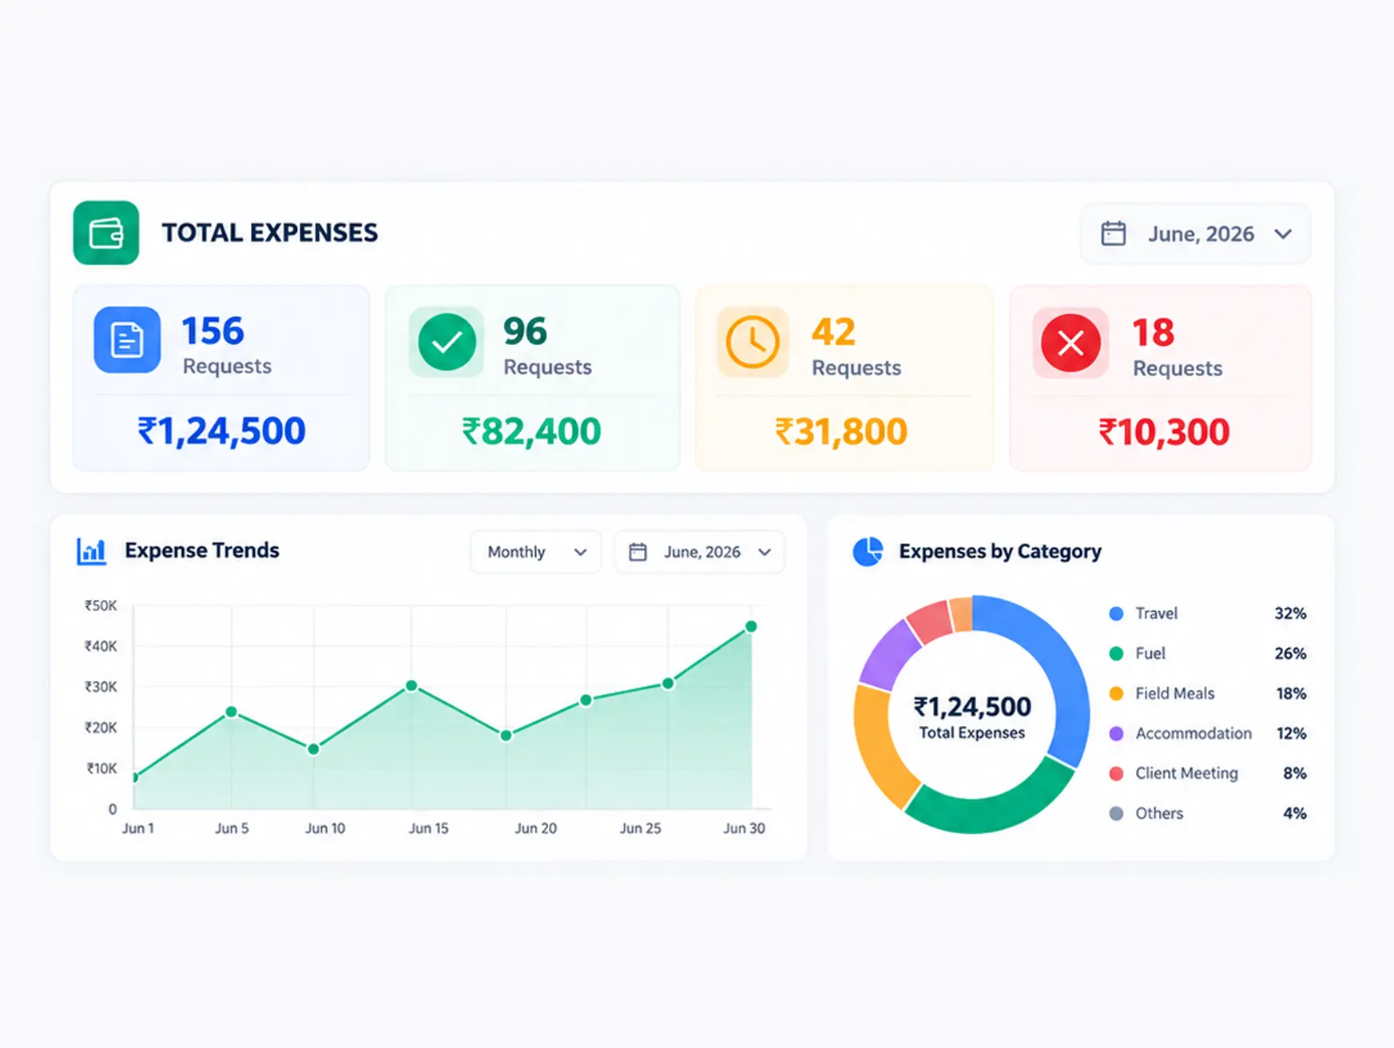
Task: Expand the June, 2026 dropdown in Expense Trends
Action: coord(700,552)
